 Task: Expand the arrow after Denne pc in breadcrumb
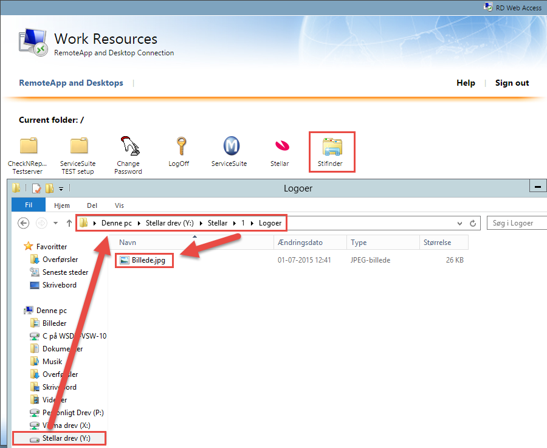(x=139, y=223)
